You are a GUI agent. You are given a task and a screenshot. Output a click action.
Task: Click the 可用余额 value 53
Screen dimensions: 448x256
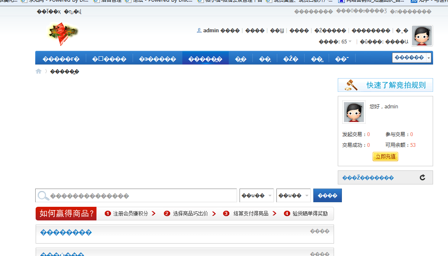(413, 145)
